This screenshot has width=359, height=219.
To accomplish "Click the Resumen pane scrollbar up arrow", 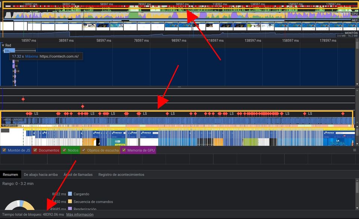I will 357,181.
